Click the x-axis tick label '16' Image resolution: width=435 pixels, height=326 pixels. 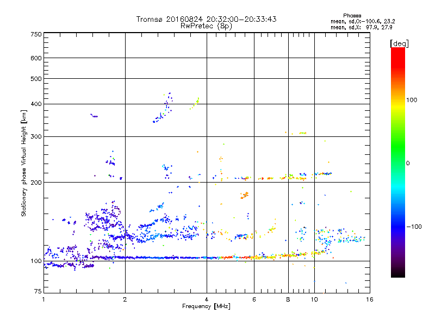[x=370, y=299]
